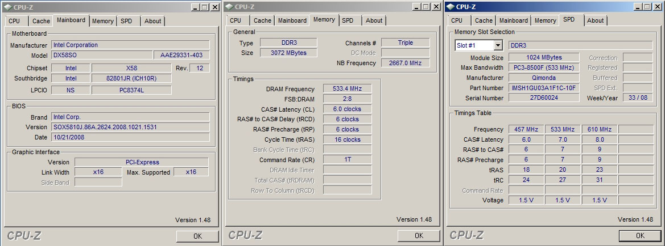Click the Link Width x16 value
Viewport: 665px width, 246px height.
[98, 172]
